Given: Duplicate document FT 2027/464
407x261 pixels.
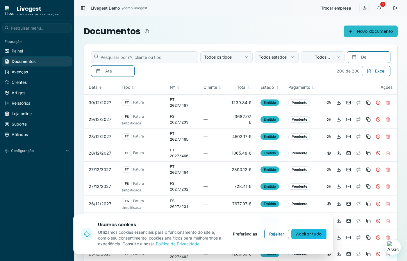Looking at the screenshot, I should click(368, 170).
